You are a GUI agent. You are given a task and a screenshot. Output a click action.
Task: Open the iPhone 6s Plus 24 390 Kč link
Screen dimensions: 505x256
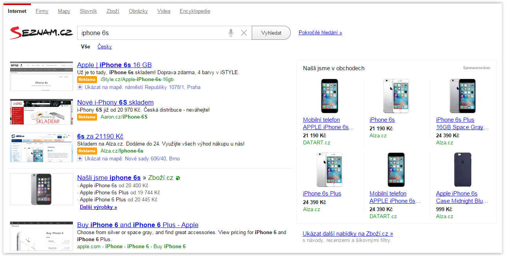(322, 194)
